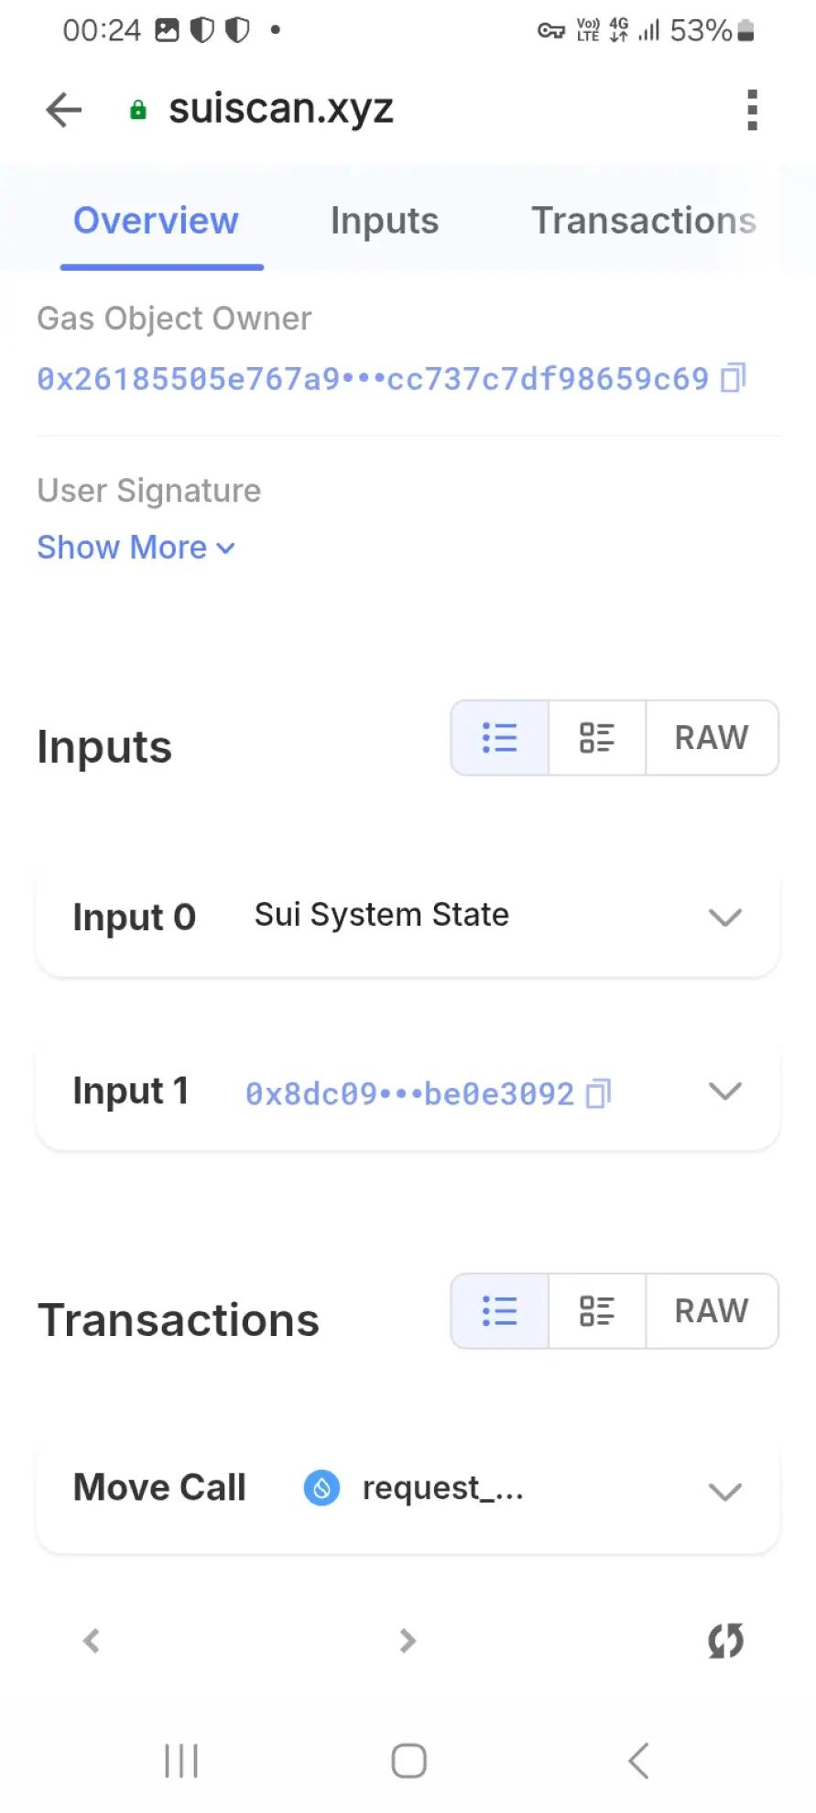Copy the Gas Object Owner address
This screenshot has height=1813, width=816.
point(734,378)
